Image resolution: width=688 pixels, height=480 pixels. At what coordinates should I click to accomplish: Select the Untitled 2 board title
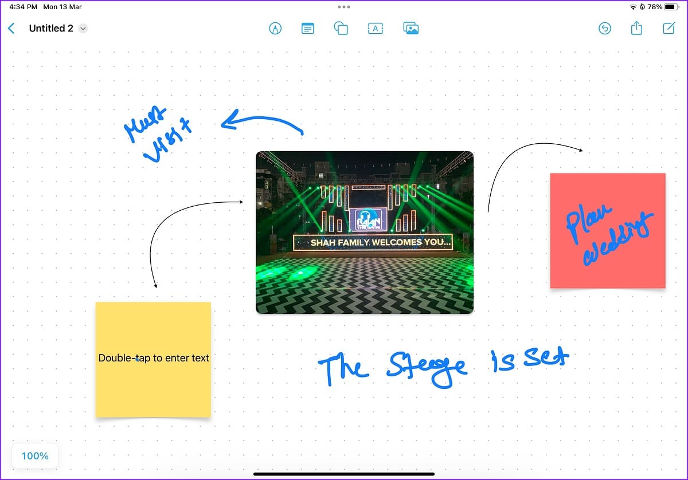coord(51,28)
